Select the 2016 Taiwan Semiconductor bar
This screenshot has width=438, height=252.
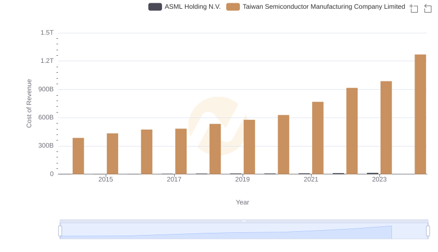pos(147,152)
